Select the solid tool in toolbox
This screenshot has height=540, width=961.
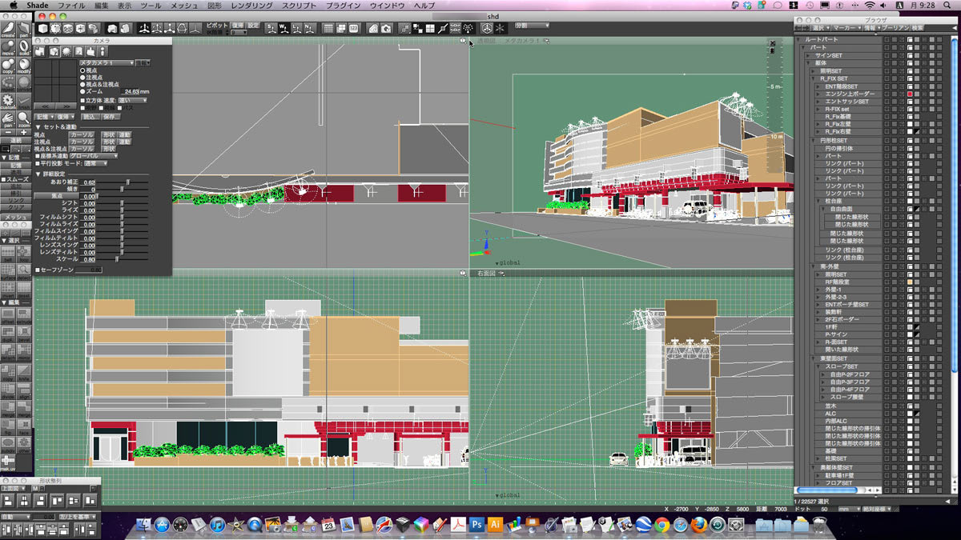[x=24, y=47]
